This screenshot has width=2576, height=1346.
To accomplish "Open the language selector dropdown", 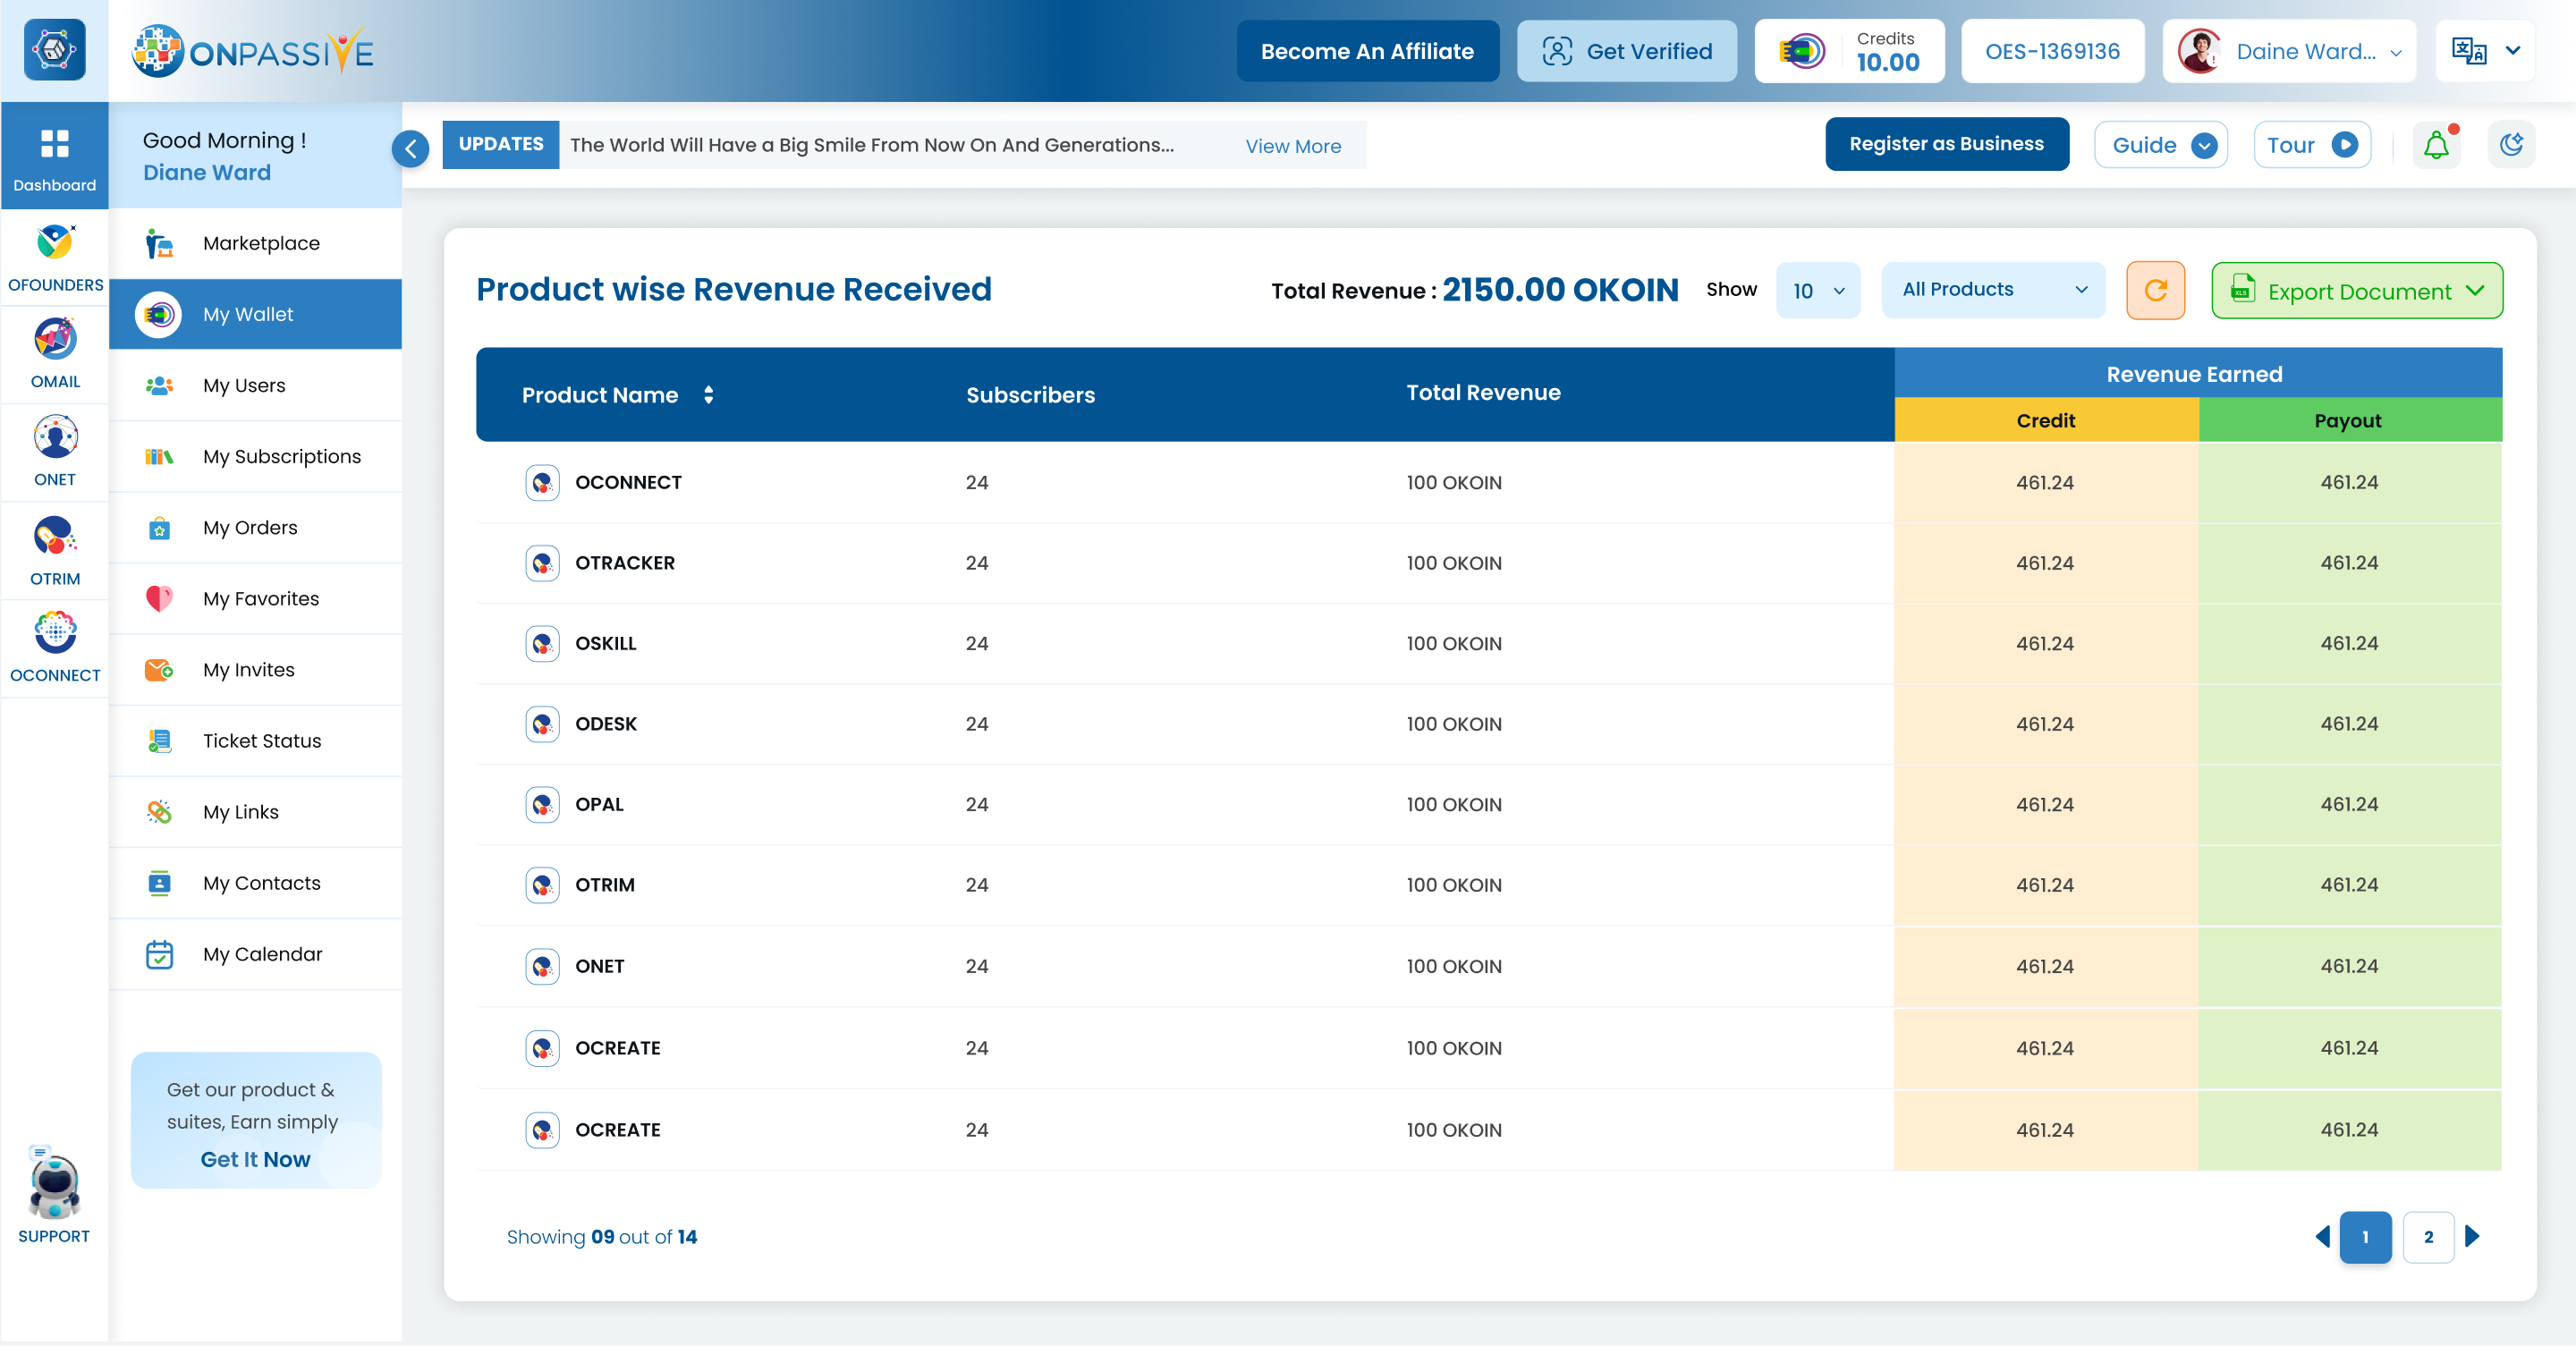I will [2485, 51].
